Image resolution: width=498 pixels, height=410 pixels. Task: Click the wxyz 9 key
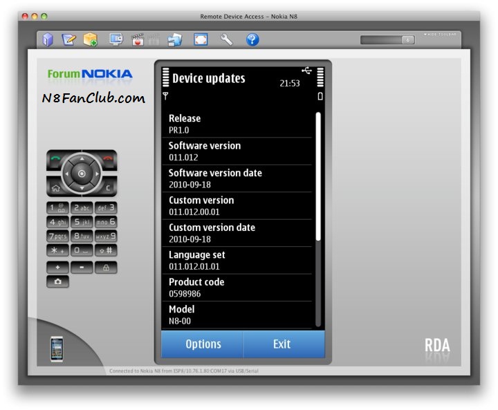(106, 236)
